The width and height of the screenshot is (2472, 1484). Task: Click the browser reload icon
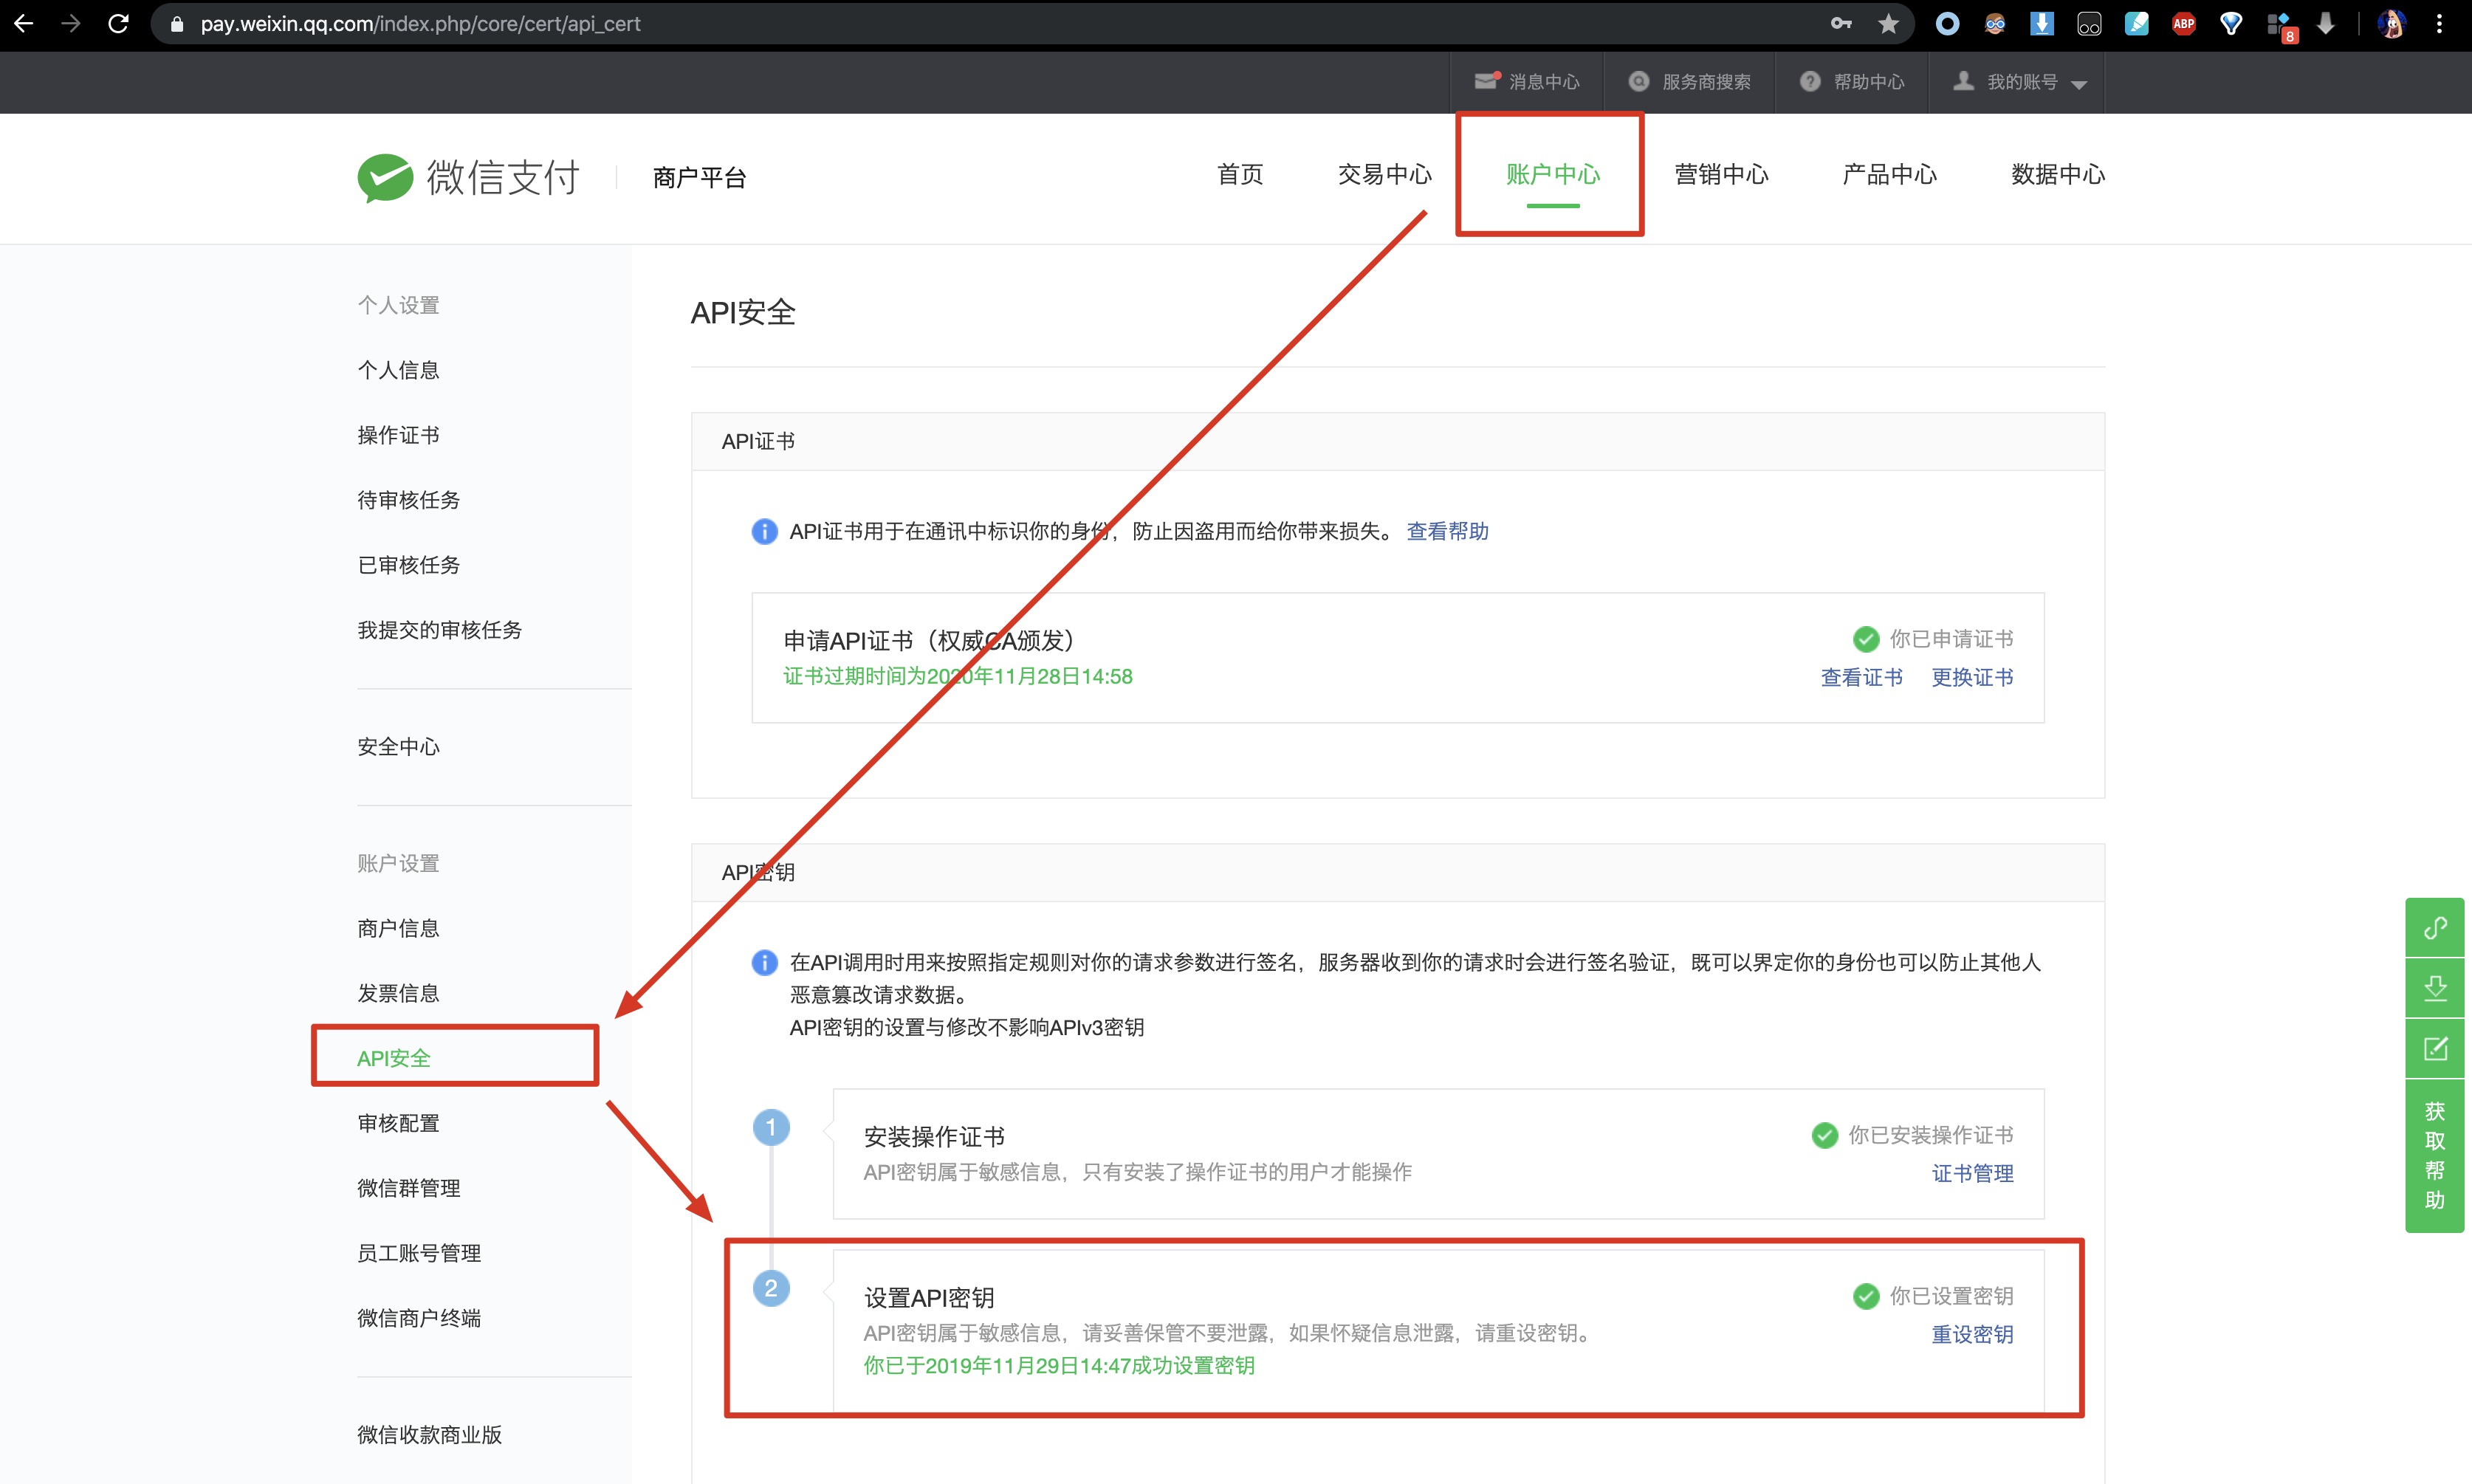coord(118,23)
